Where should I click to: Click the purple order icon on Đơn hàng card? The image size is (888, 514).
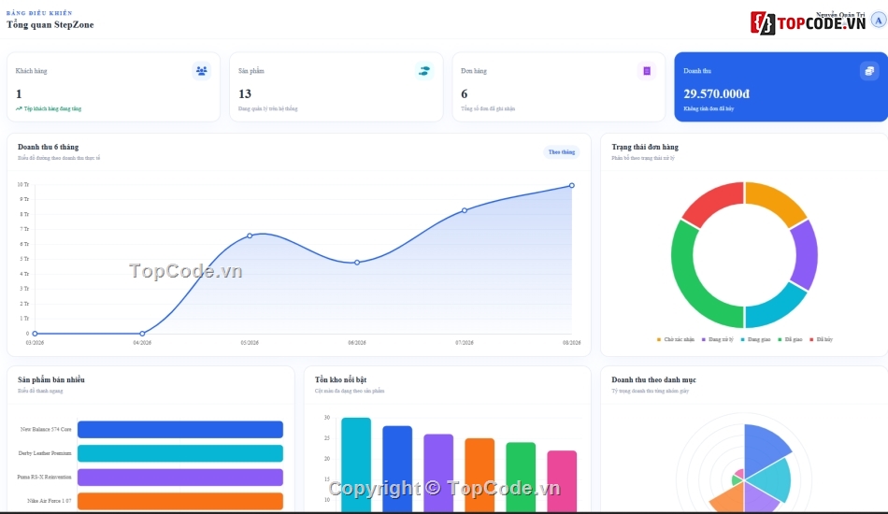click(x=646, y=71)
